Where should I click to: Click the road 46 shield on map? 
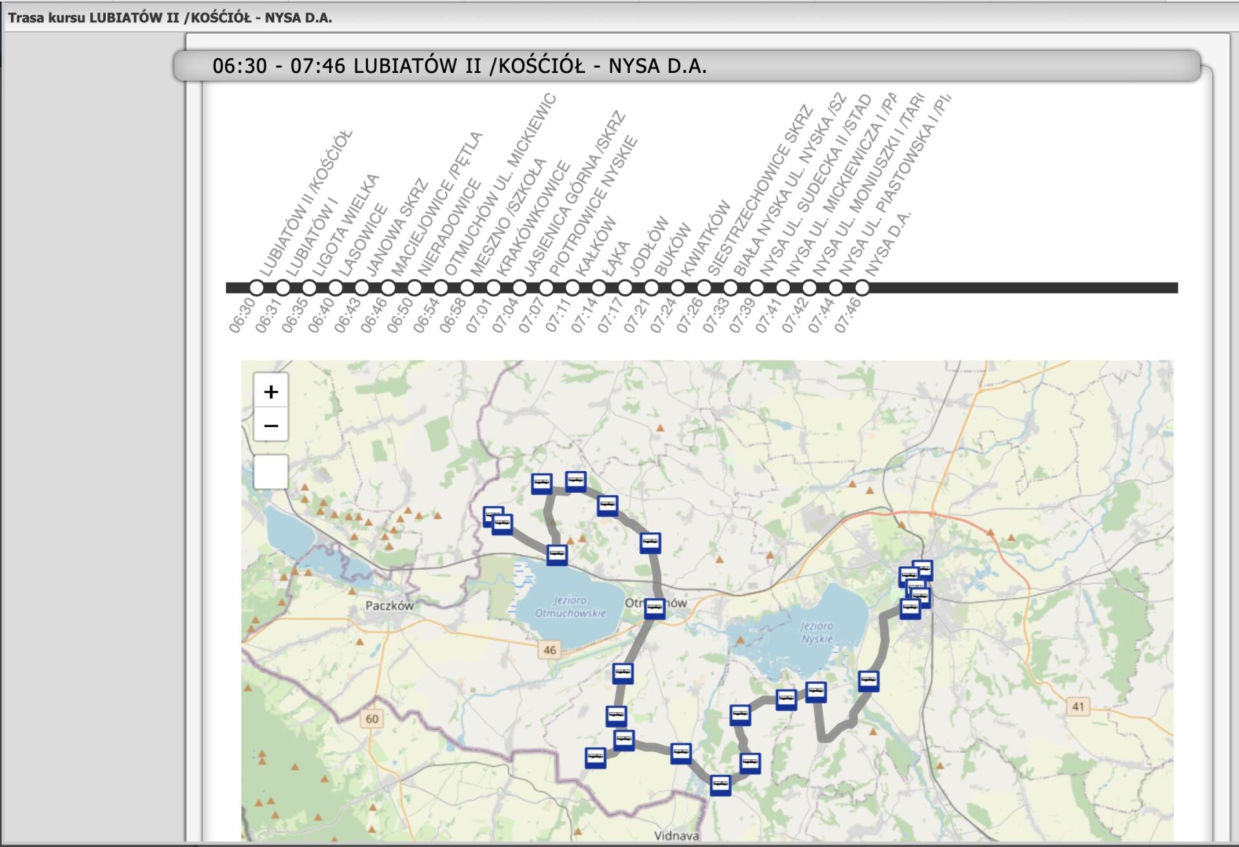pos(549,650)
